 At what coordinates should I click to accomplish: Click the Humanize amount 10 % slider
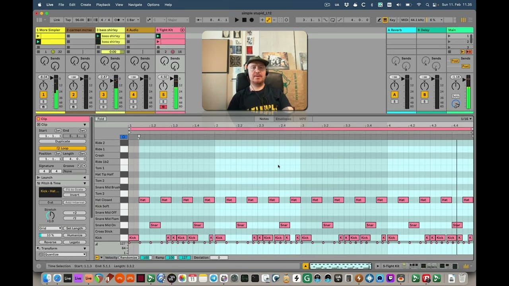point(50,235)
